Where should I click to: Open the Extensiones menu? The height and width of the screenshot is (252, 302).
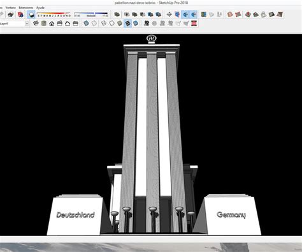point(26,8)
